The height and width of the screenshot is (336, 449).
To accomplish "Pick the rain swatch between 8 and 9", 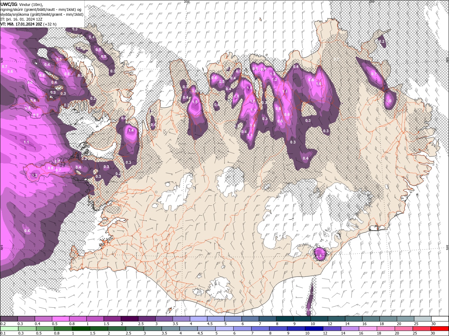I will point(278,329).
